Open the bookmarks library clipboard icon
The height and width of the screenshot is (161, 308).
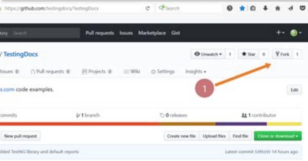click(253, 8)
